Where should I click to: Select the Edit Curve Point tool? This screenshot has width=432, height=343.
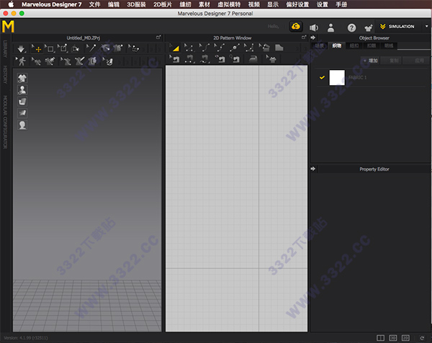pos(220,48)
